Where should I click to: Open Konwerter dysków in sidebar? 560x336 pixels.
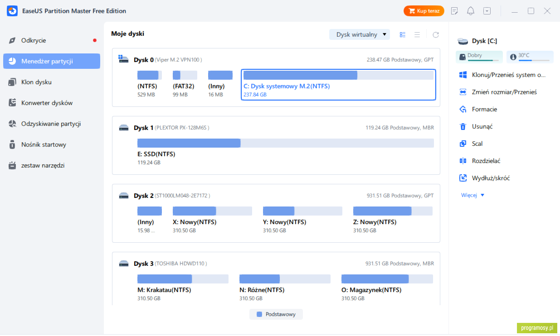52,103
